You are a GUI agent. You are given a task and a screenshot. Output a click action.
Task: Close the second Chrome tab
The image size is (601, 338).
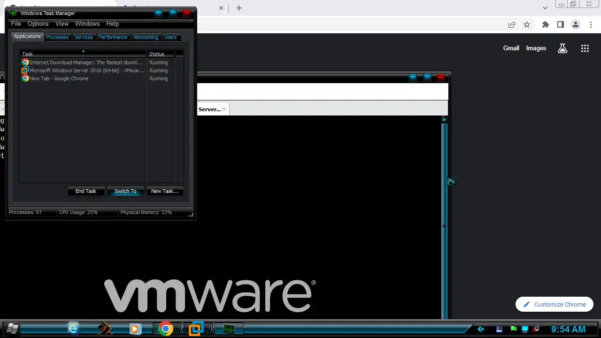[x=221, y=8]
